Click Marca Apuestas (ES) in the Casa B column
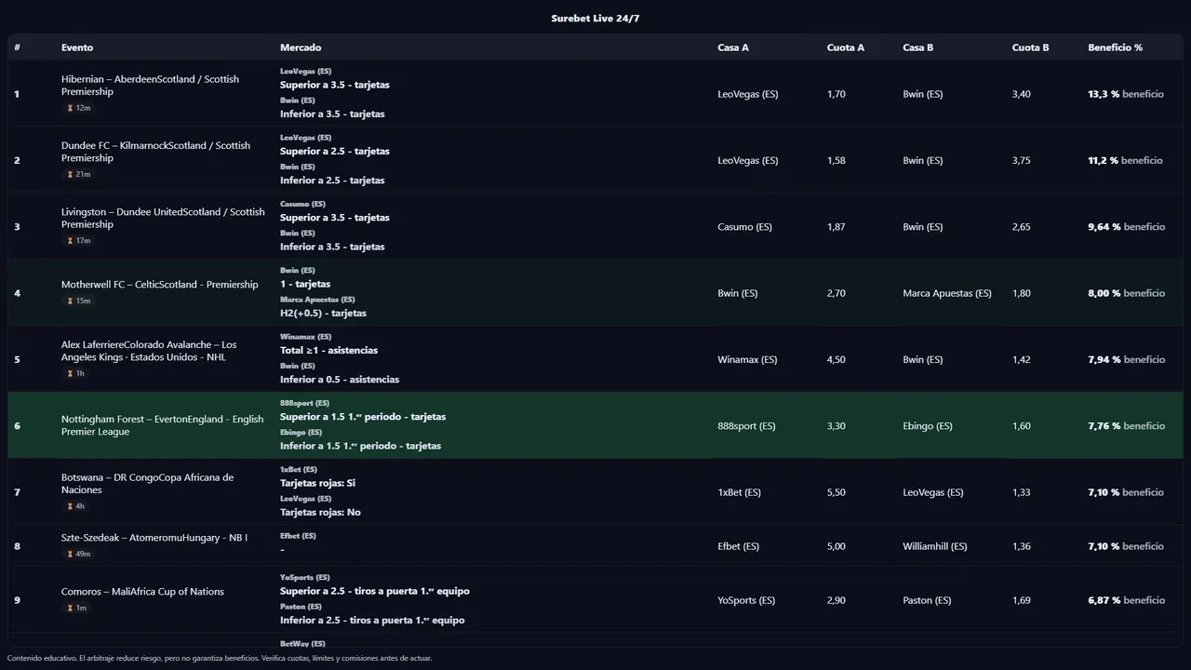 [946, 293]
